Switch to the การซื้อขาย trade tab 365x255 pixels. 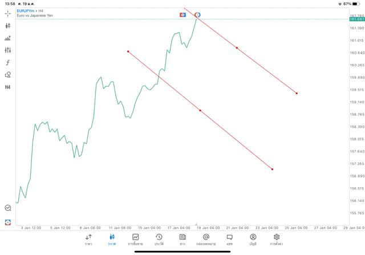[x=135, y=239]
